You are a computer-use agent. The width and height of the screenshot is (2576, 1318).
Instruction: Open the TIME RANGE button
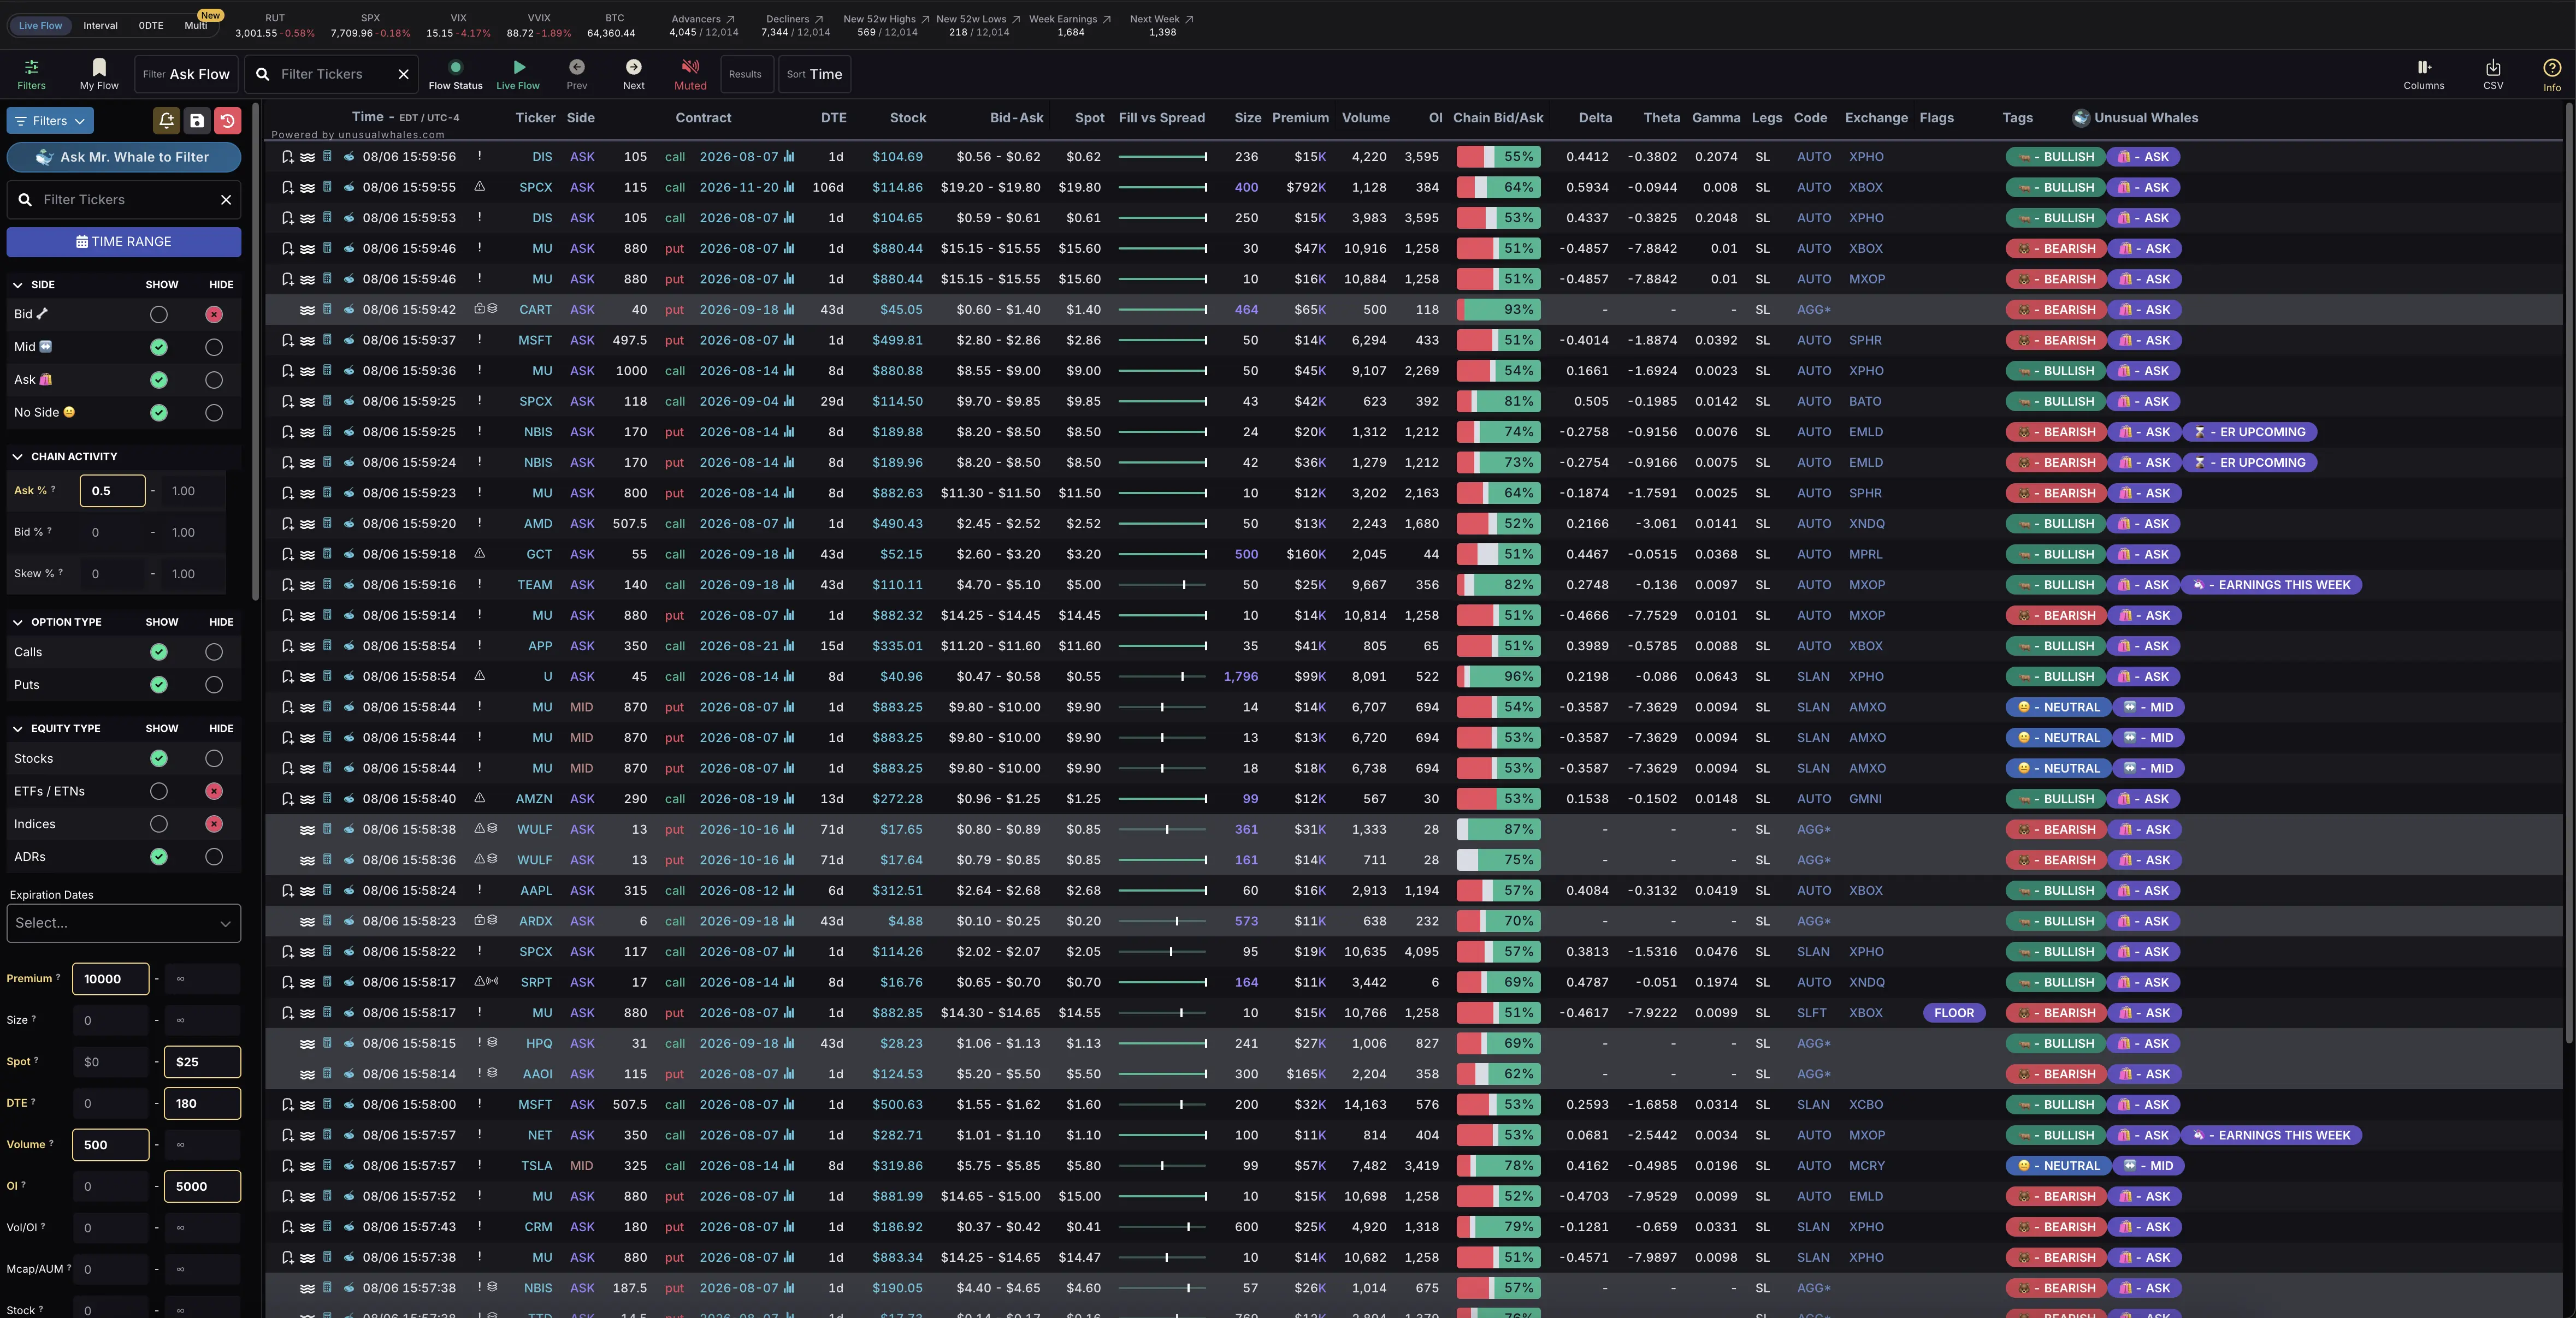pyautogui.click(x=124, y=242)
